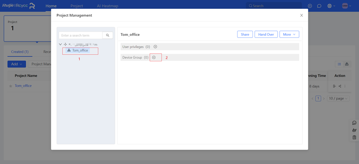The image size is (359, 164).
Task: Click the Device Group (0) label
Action: (x=135, y=57)
